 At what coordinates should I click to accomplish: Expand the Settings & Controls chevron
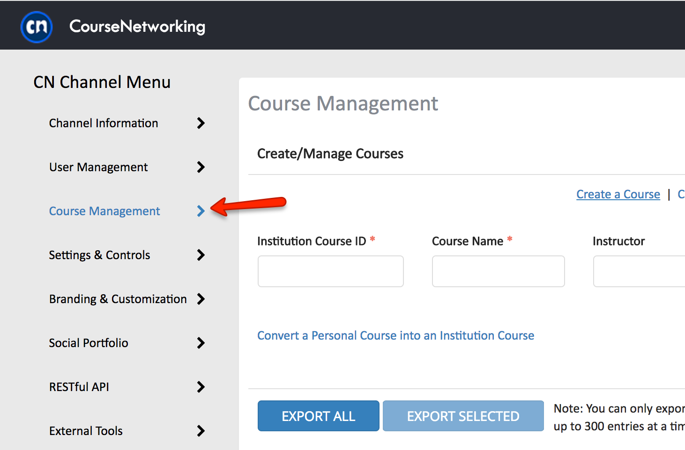click(x=201, y=255)
